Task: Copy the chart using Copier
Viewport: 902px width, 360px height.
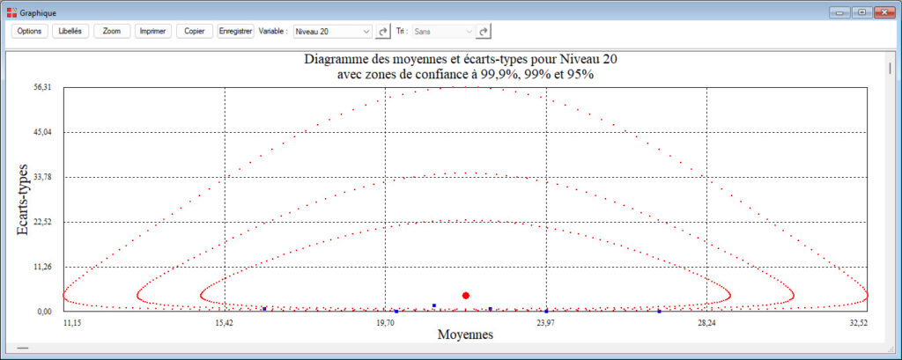Action: tap(194, 31)
